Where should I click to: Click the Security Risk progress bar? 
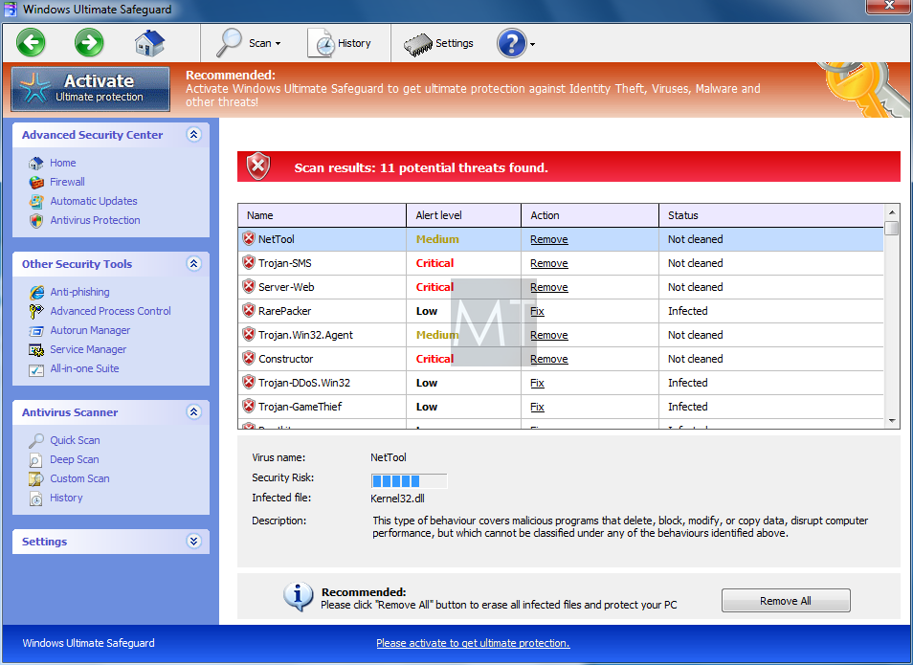click(x=409, y=481)
